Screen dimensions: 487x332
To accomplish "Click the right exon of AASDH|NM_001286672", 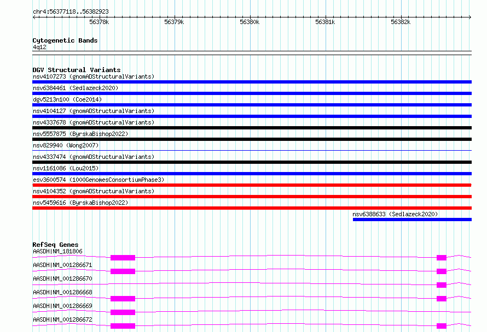I will pos(442,326).
